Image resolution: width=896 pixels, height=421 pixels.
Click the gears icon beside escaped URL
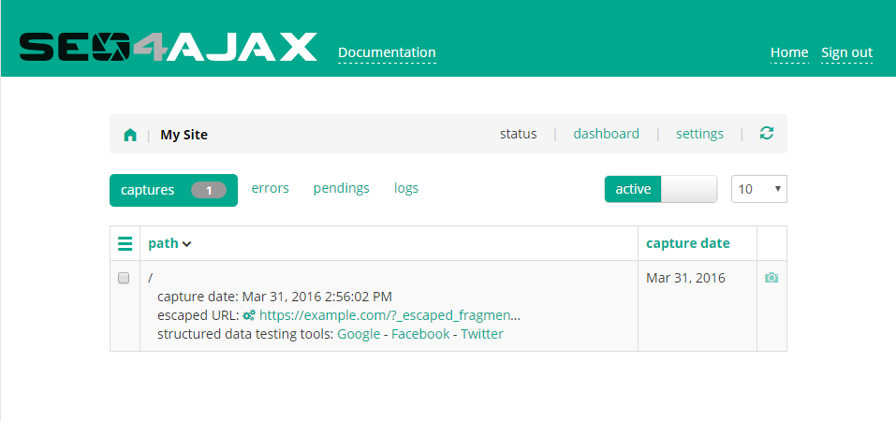[x=249, y=316]
